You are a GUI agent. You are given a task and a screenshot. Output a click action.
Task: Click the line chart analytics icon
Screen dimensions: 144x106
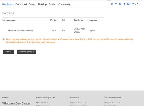[129, 4]
